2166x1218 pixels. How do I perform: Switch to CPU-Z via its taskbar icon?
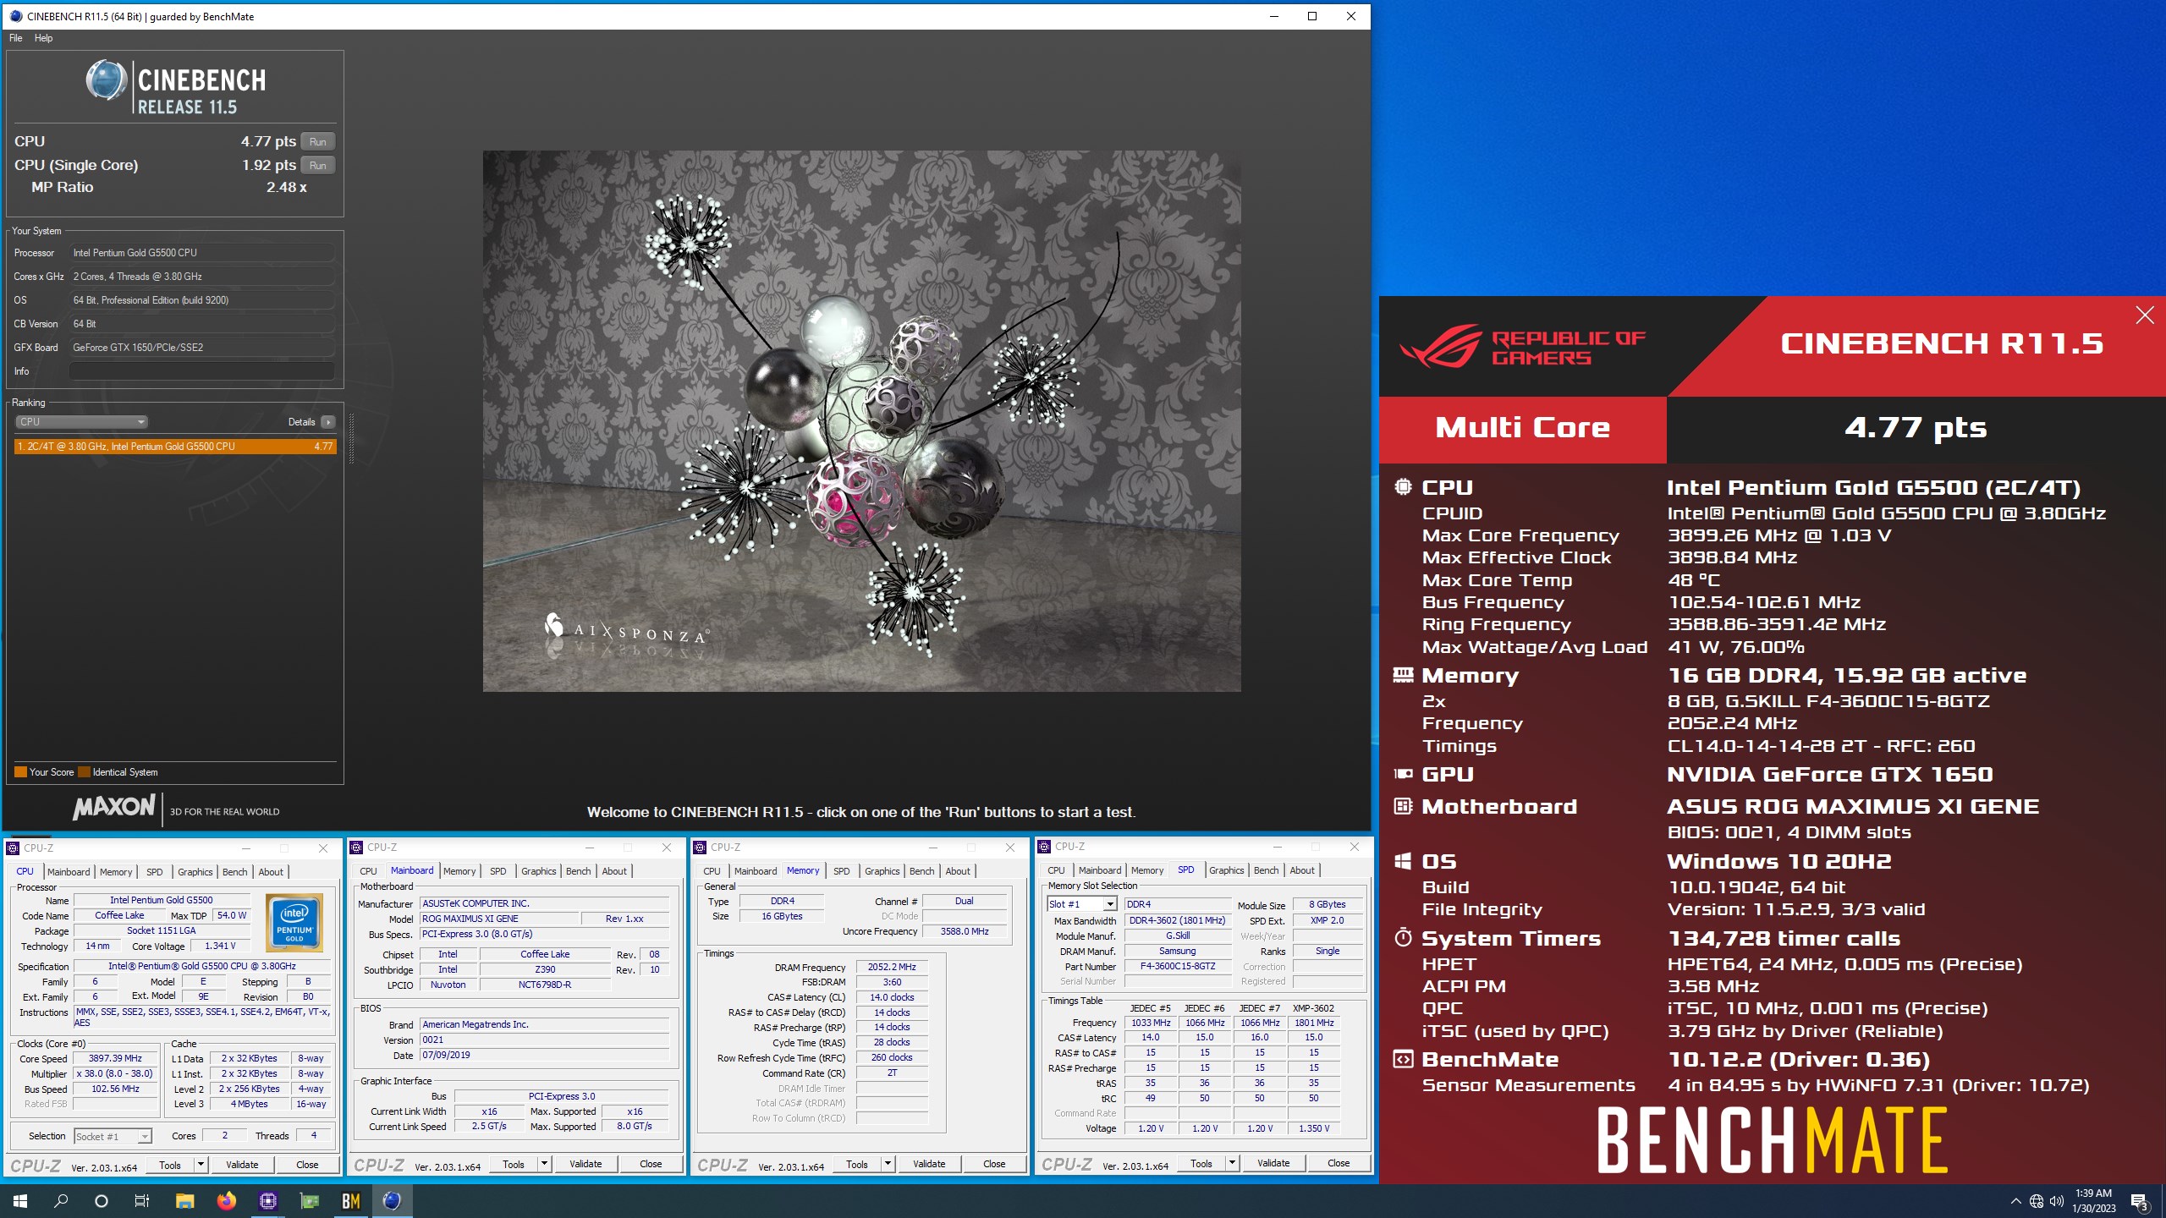click(x=267, y=1200)
